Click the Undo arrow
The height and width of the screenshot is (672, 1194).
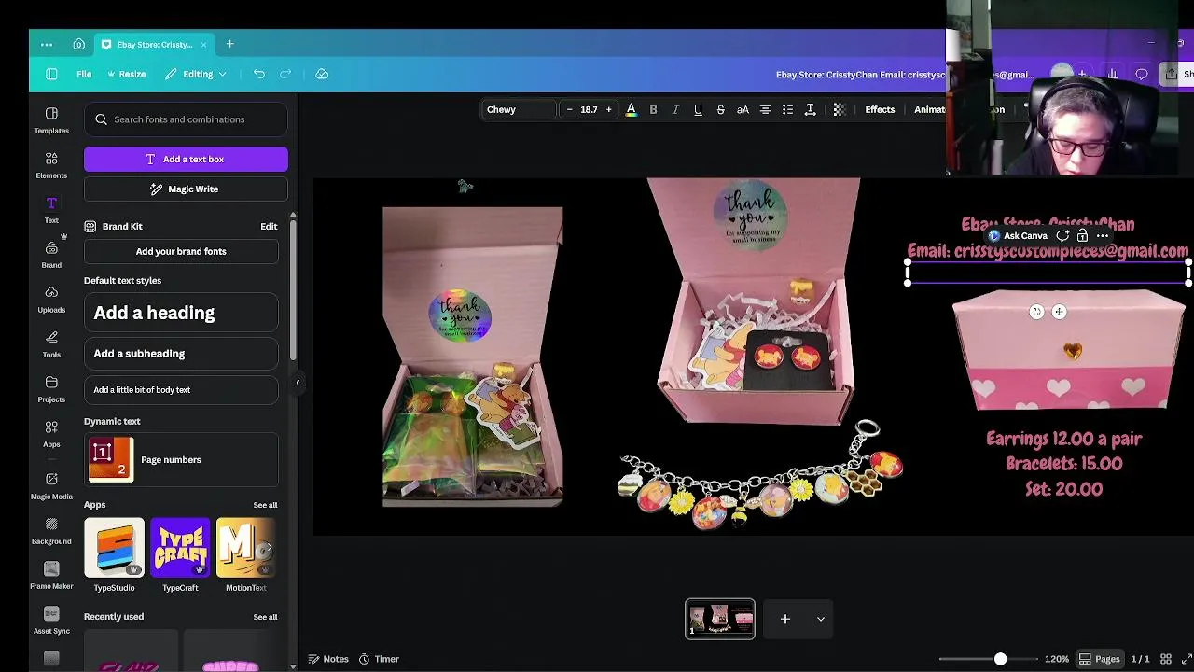pos(259,74)
